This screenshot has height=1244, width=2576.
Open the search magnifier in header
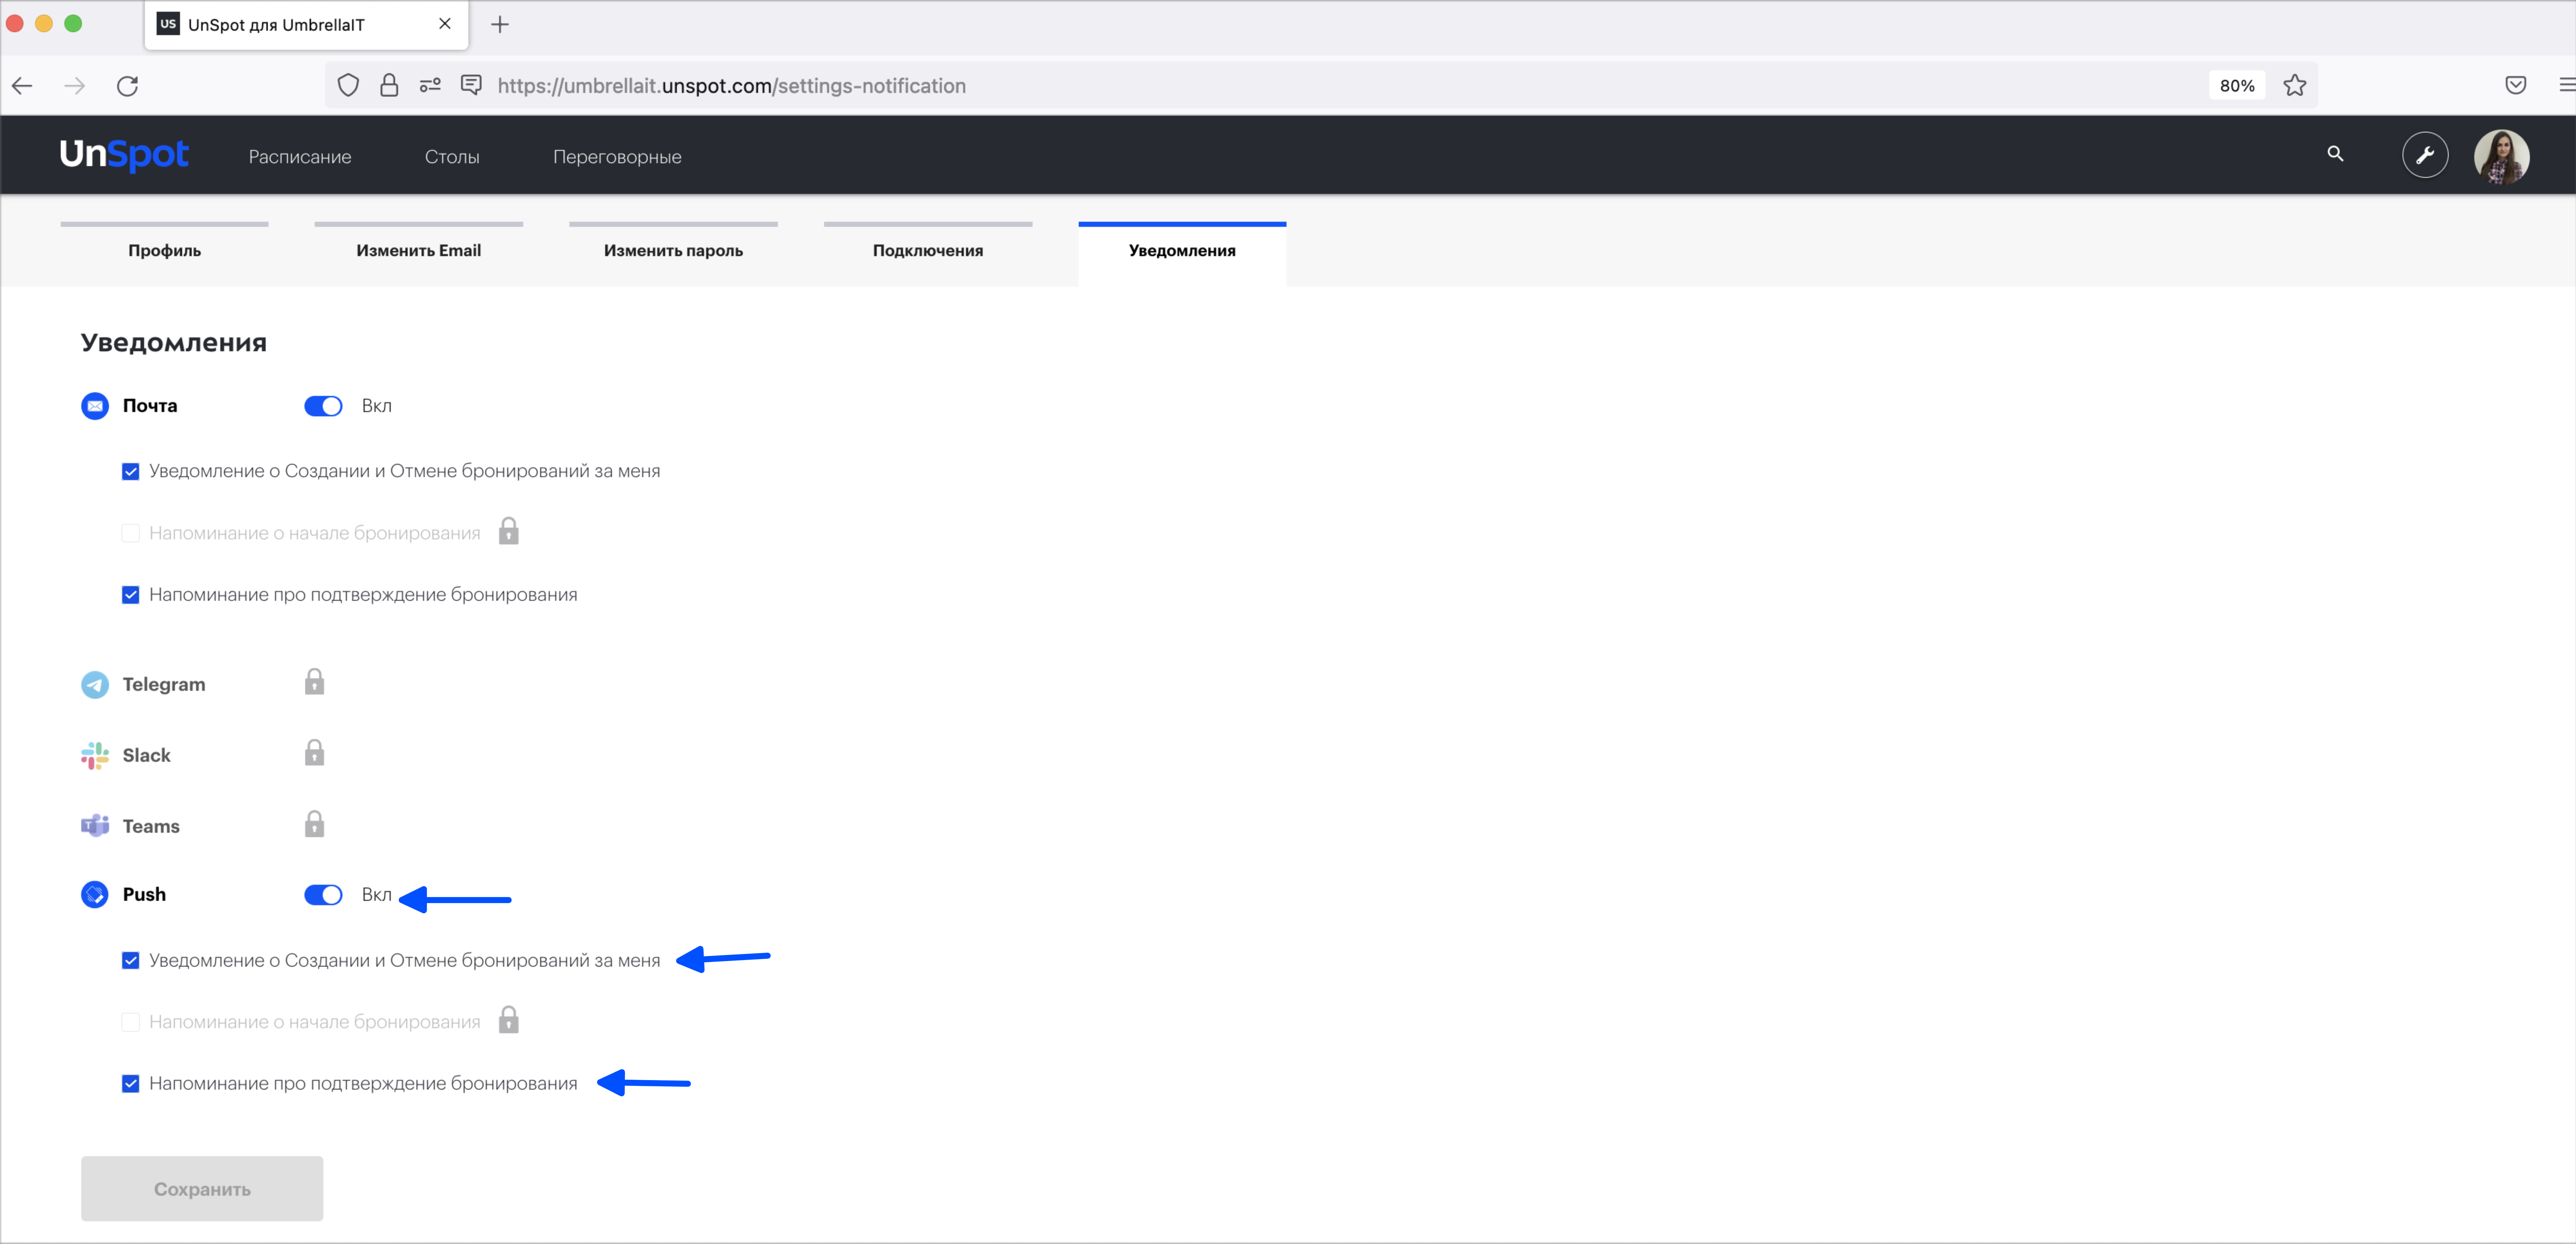click(x=2335, y=154)
